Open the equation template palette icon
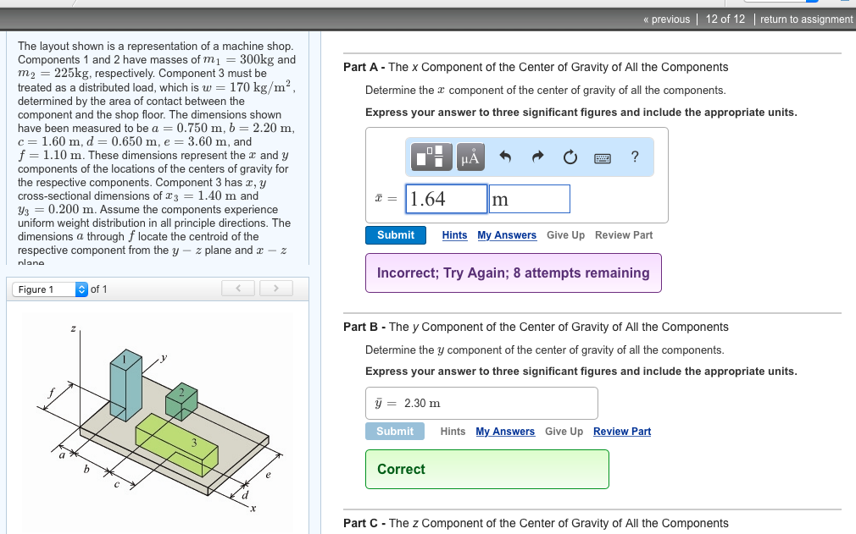 (x=431, y=157)
